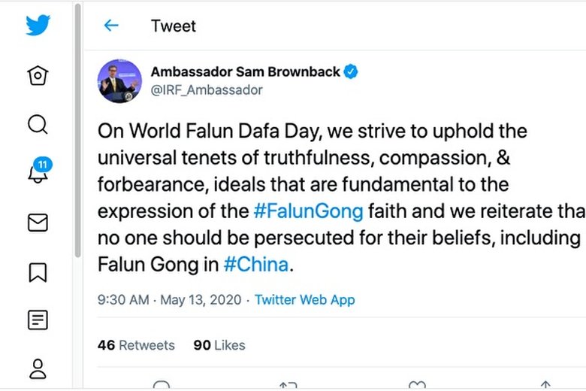
Task: Click the name Ambassador Sam Brownback
Action: (x=246, y=72)
